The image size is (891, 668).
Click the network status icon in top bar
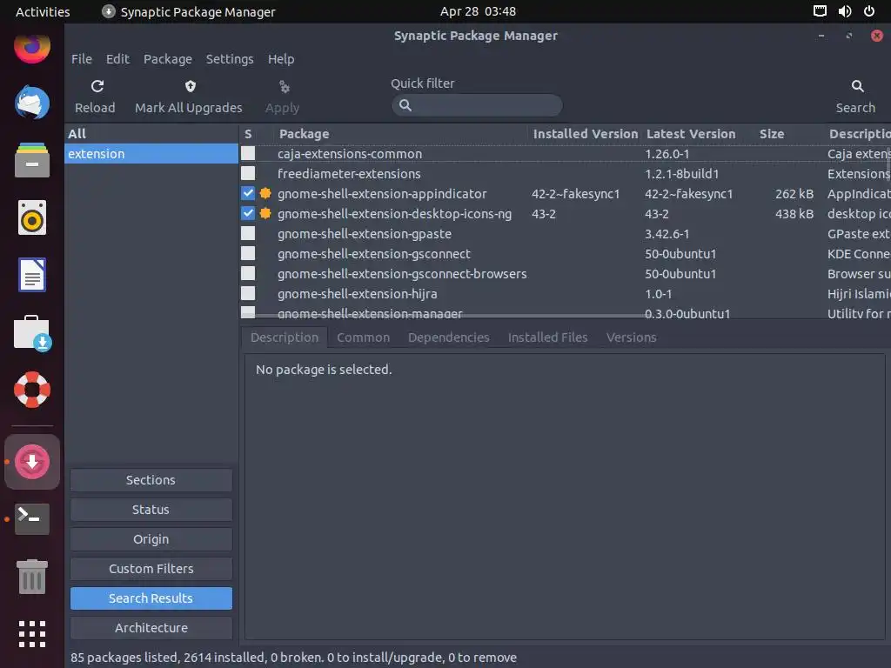point(820,11)
